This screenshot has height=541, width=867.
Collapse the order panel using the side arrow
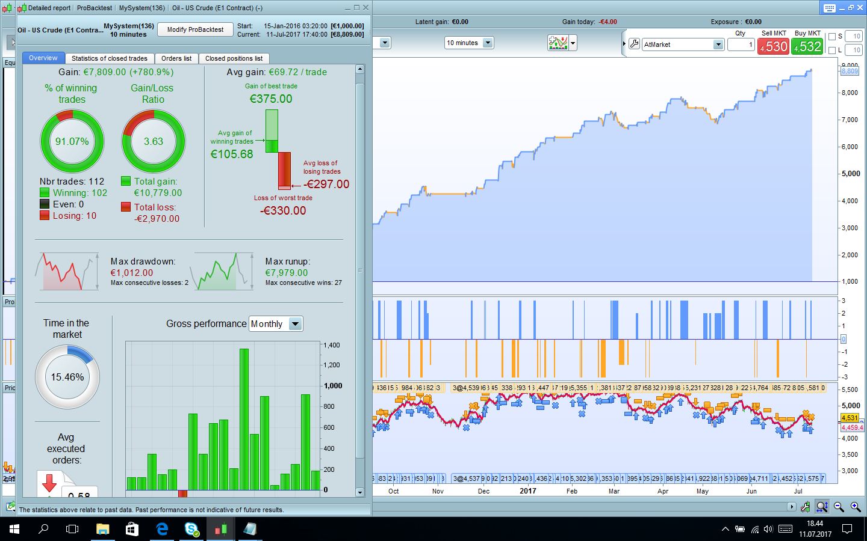coord(624,44)
